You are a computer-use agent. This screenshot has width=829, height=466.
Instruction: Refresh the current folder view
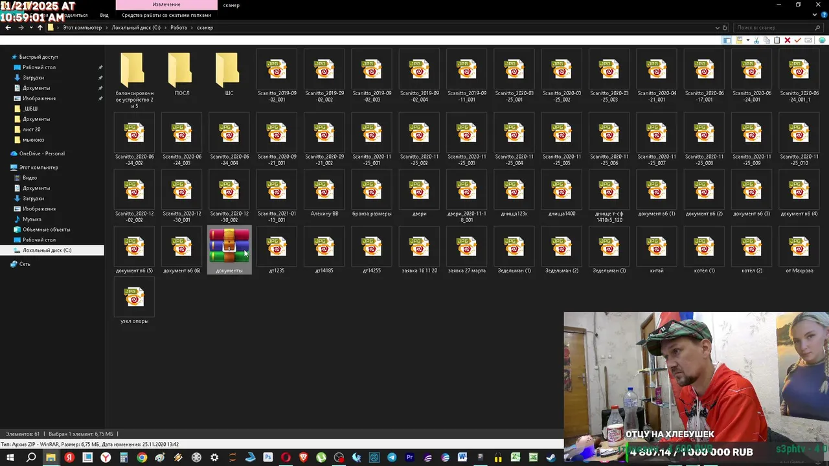pos(725,28)
